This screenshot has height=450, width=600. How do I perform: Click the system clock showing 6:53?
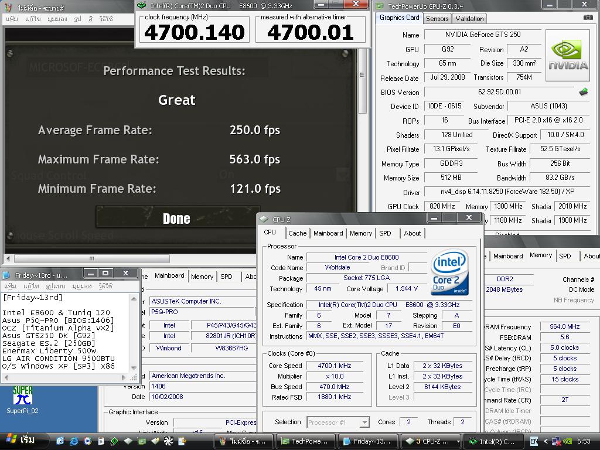(584, 441)
